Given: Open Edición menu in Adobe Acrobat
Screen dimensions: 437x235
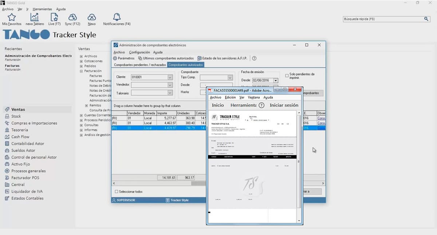Looking at the screenshot, I should coord(230,98).
